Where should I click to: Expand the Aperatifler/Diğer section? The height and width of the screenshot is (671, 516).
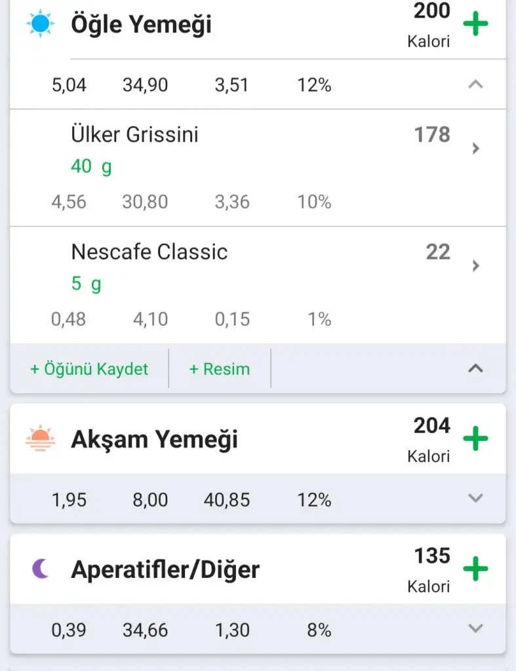[476, 629]
